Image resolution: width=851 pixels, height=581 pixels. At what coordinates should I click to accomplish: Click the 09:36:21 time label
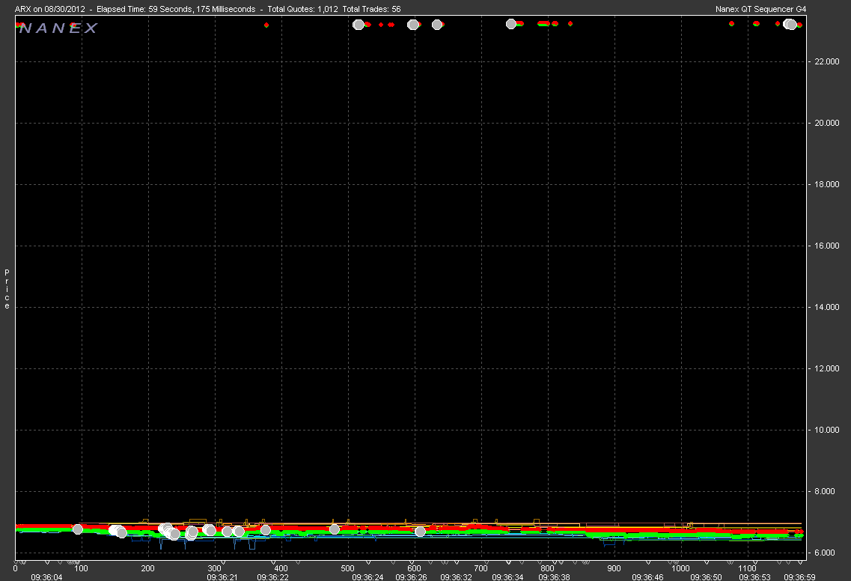pyautogui.click(x=222, y=577)
